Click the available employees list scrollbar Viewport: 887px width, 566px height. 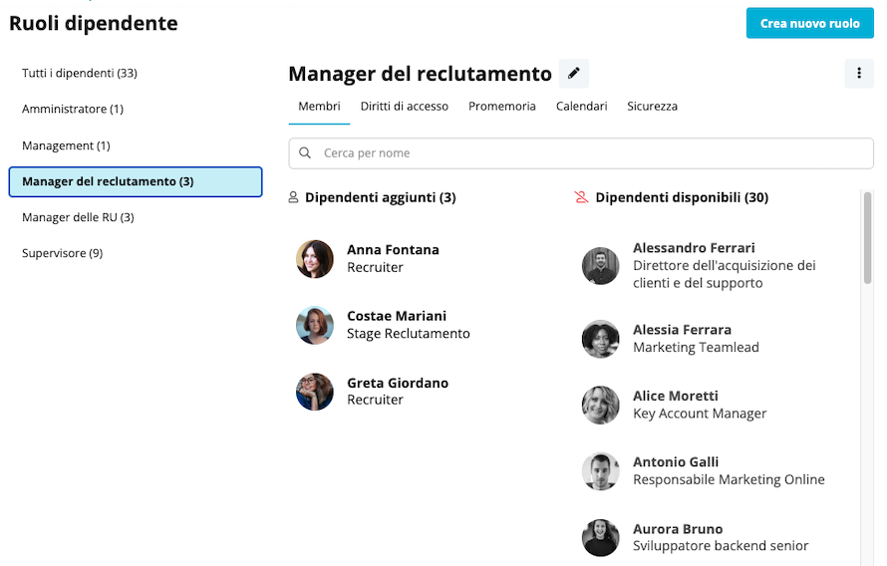867,237
